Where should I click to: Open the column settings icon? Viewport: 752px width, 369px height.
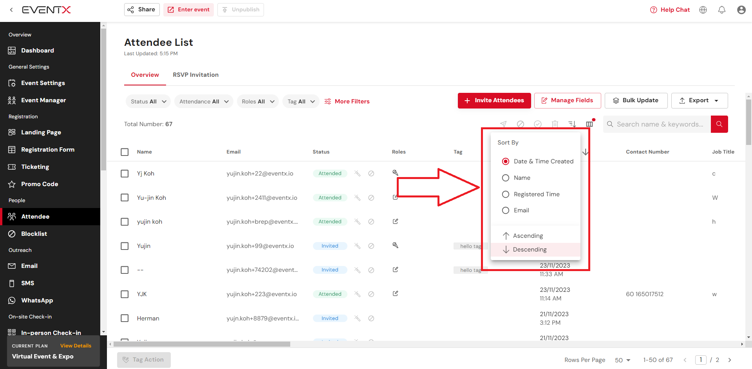(x=589, y=124)
